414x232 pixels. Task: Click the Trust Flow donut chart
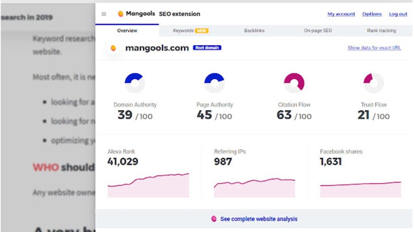point(374,83)
